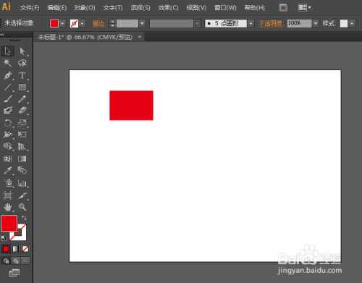
Task: Select the Shape Builder tool
Action: (7, 146)
